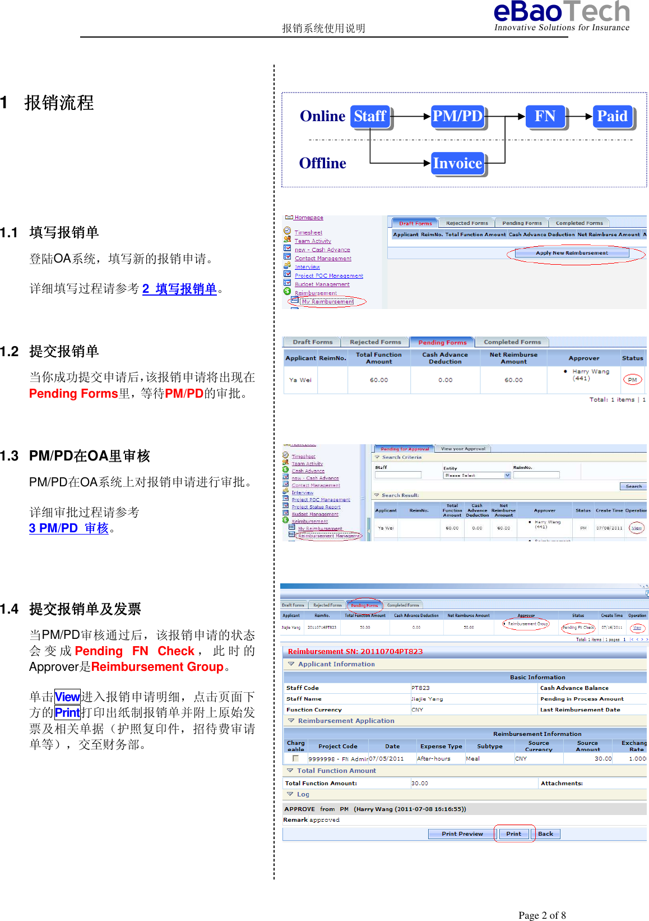The width and height of the screenshot is (649, 921).
Task: Collapse the Applicant Information section
Action: point(291,664)
